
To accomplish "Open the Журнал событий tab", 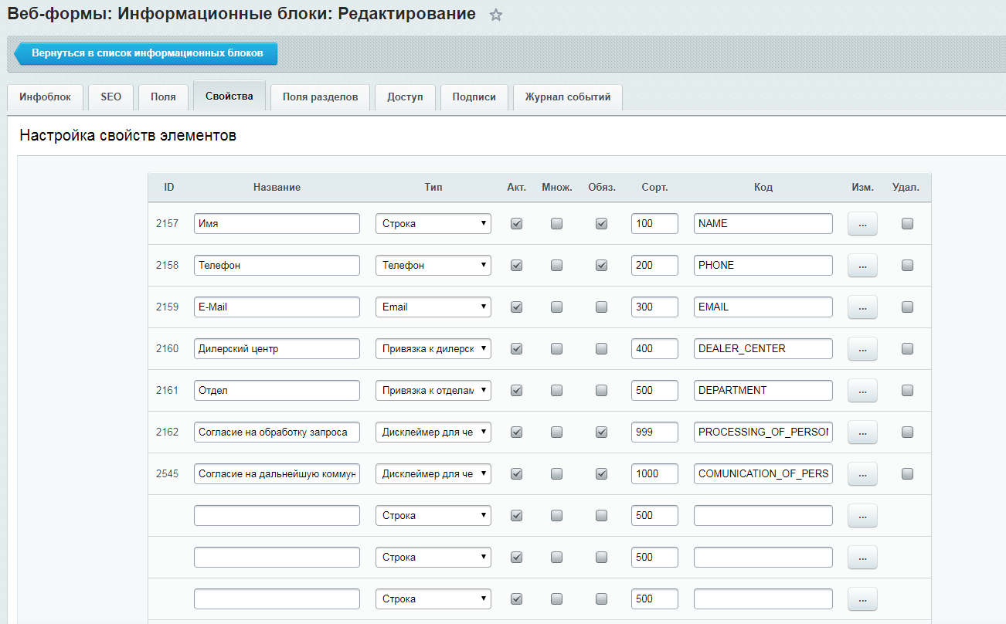I will (x=568, y=97).
